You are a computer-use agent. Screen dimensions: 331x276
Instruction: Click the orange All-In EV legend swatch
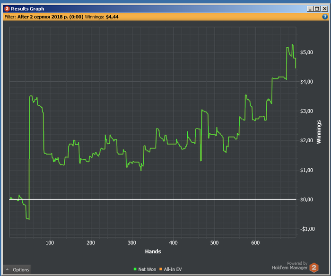[x=161, y=269]
